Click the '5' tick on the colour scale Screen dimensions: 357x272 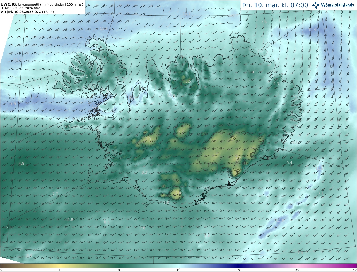tap(119, 270)
